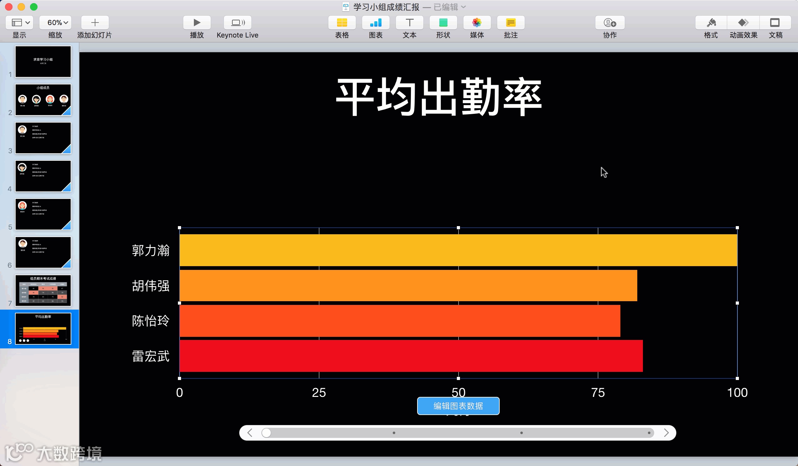The height and width of the screenshot is (466, 798).
Task: Click the add slide plus button
Action: click(95, 23)
